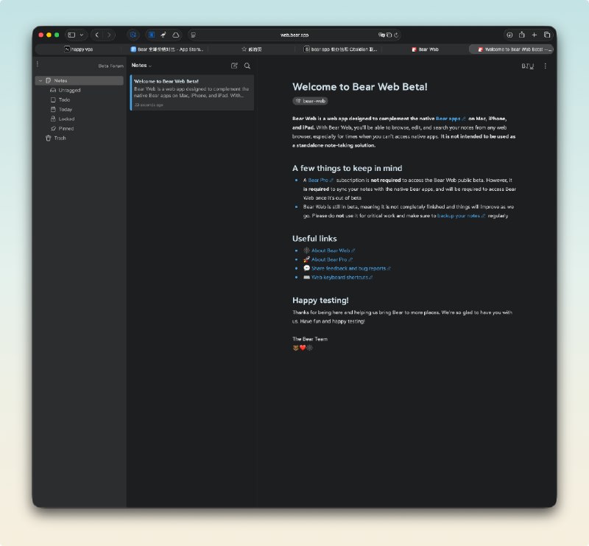
Task: Click the 'Useful links' heading
Action: 314,239
